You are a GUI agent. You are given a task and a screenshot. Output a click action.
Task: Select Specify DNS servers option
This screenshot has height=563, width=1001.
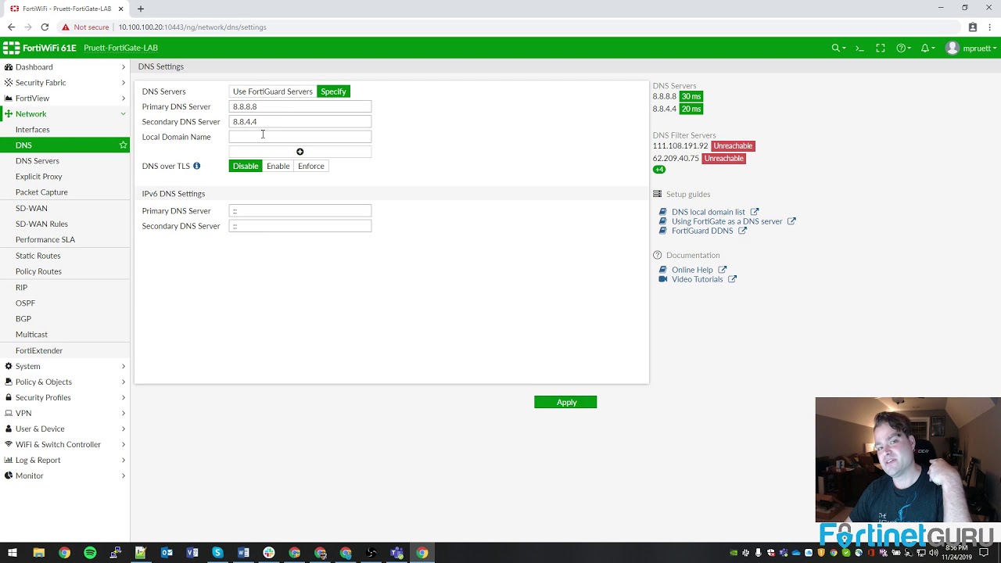(333, 91)
